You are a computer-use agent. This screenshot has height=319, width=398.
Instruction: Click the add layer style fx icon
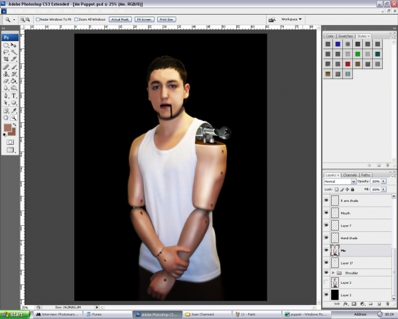click(346, 304)
